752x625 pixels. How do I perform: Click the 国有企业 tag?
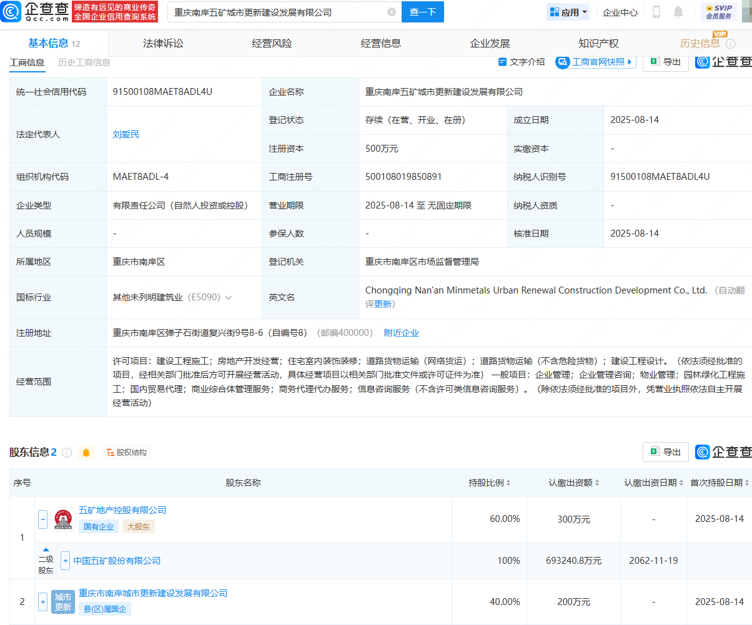coord(99,526)
